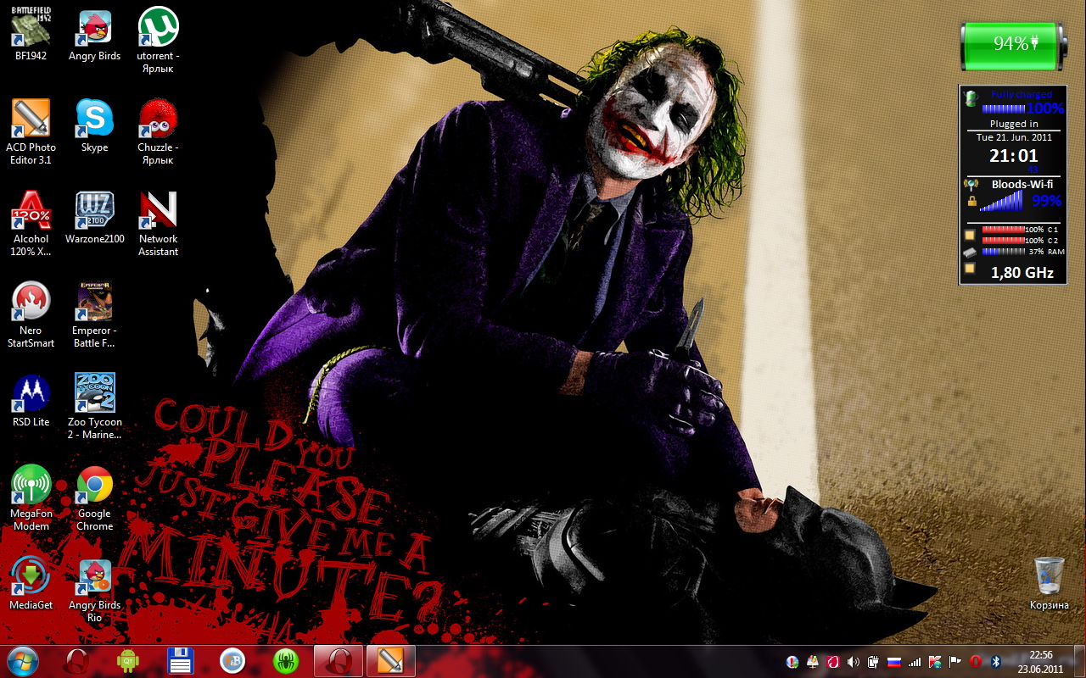Click the Opera tray icon

[976, 661]
